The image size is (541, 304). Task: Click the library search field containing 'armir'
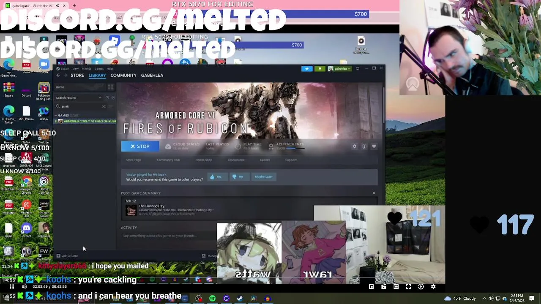tap(80, 106)
